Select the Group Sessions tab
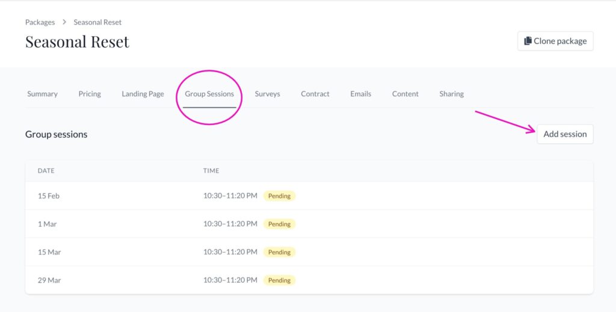The height and width of the screenshot is (312, 616). [x=209, y=94]
